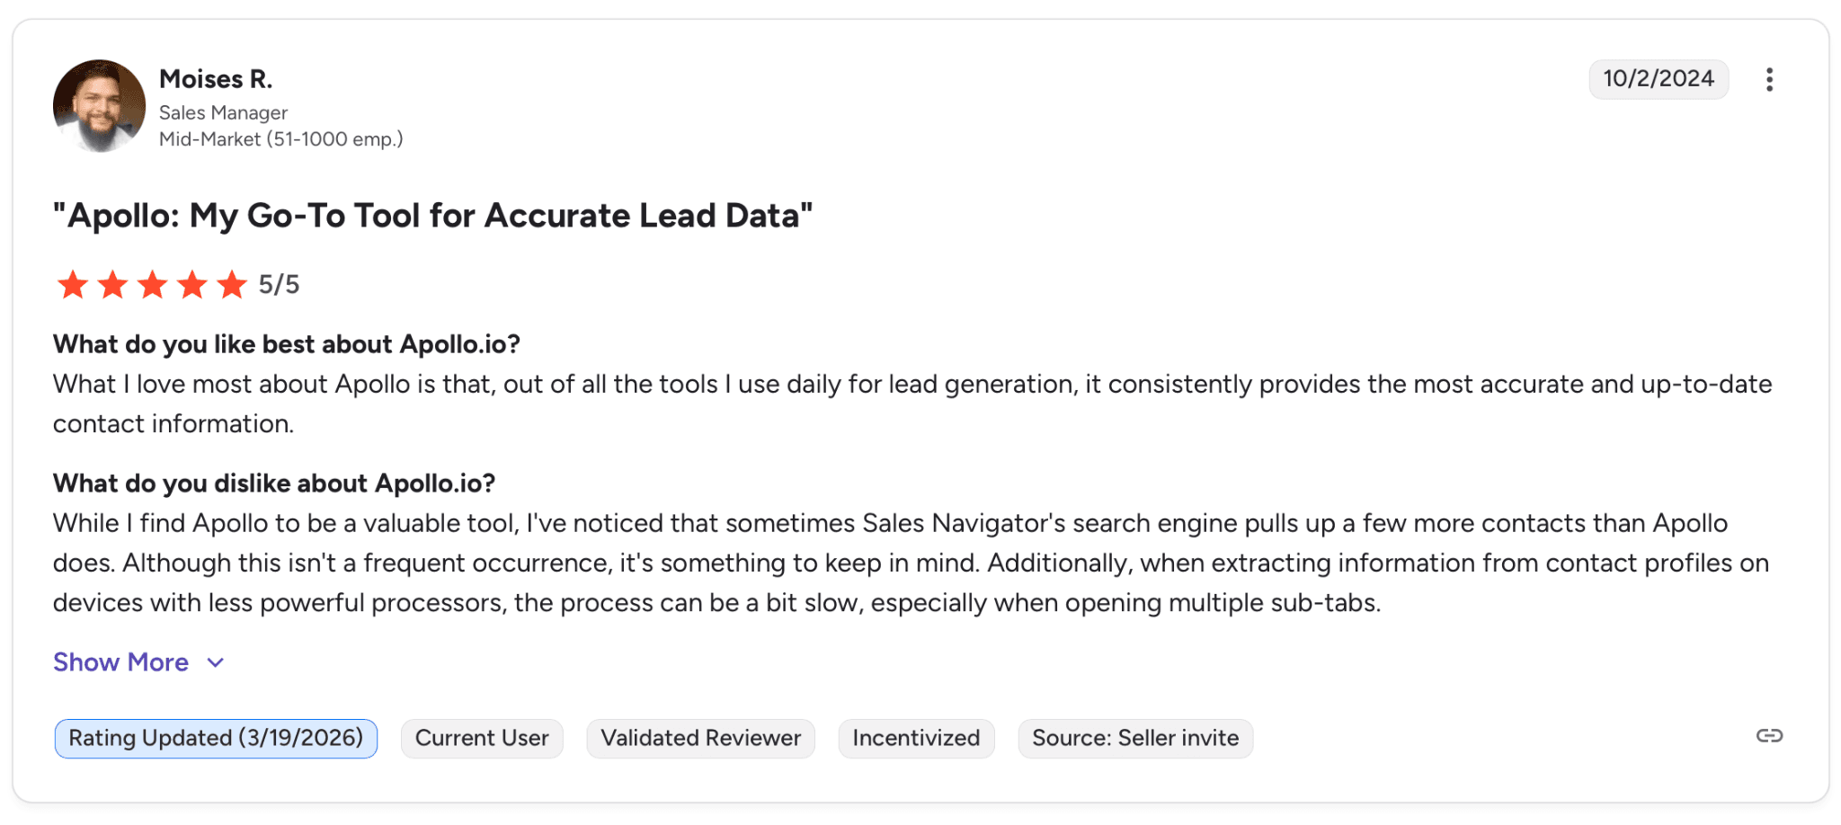1841x825 pixels.
Task: Click the first rating star
Action: coord(73,285)
